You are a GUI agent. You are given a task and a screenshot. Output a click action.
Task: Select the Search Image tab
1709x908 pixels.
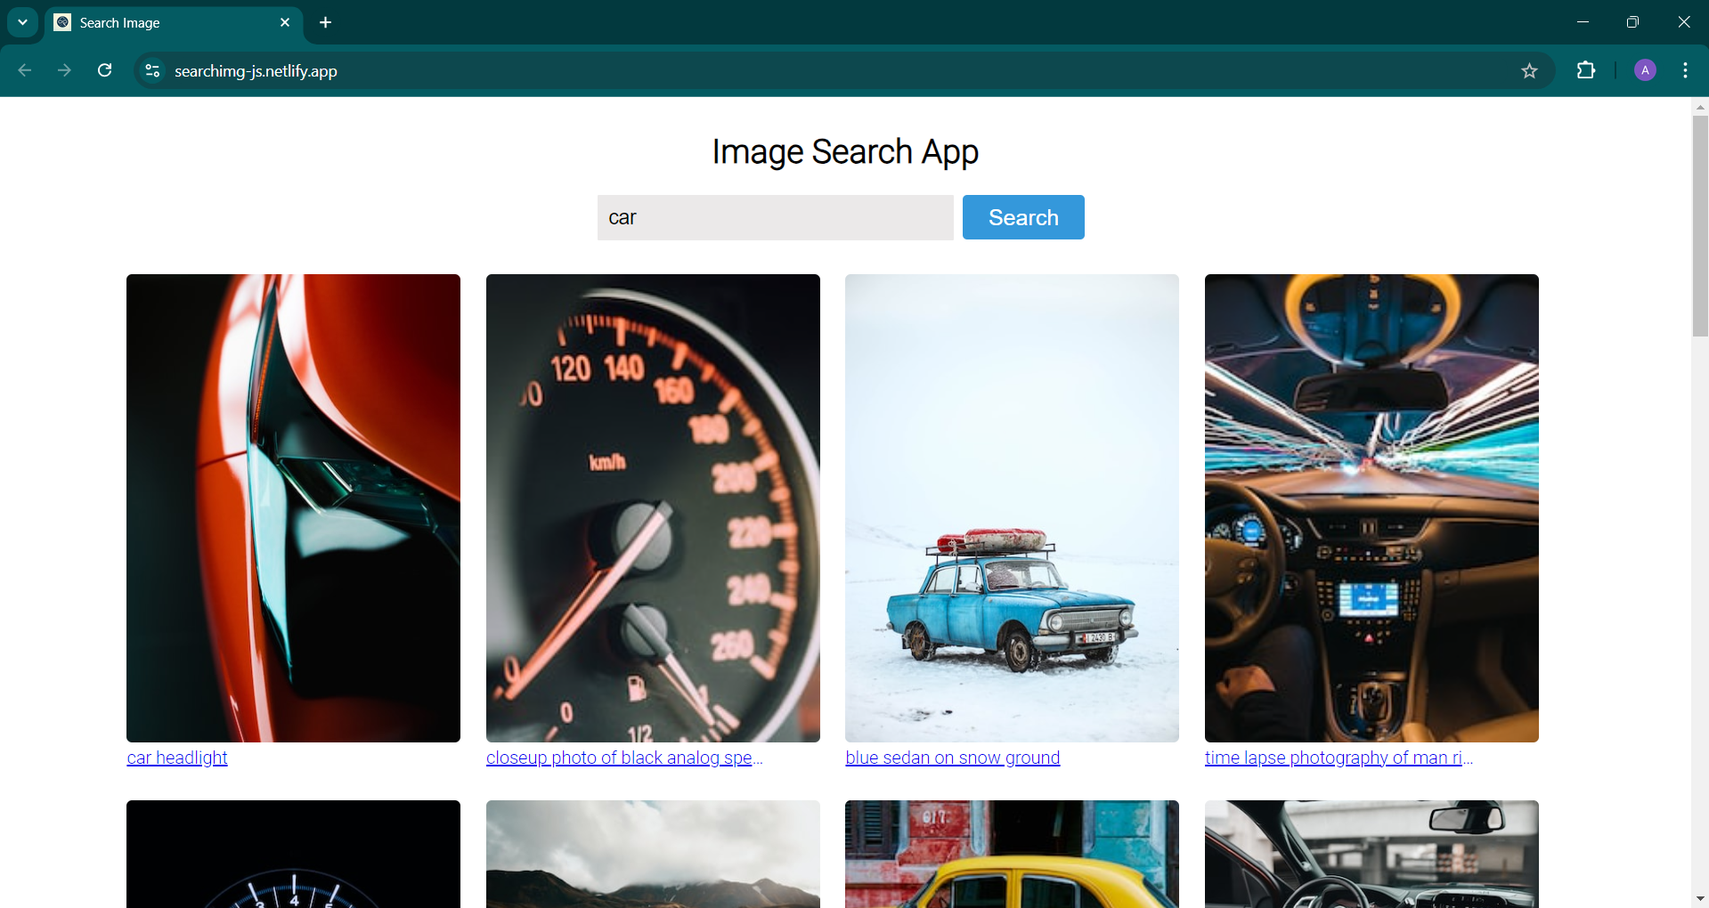coord(174,22)
